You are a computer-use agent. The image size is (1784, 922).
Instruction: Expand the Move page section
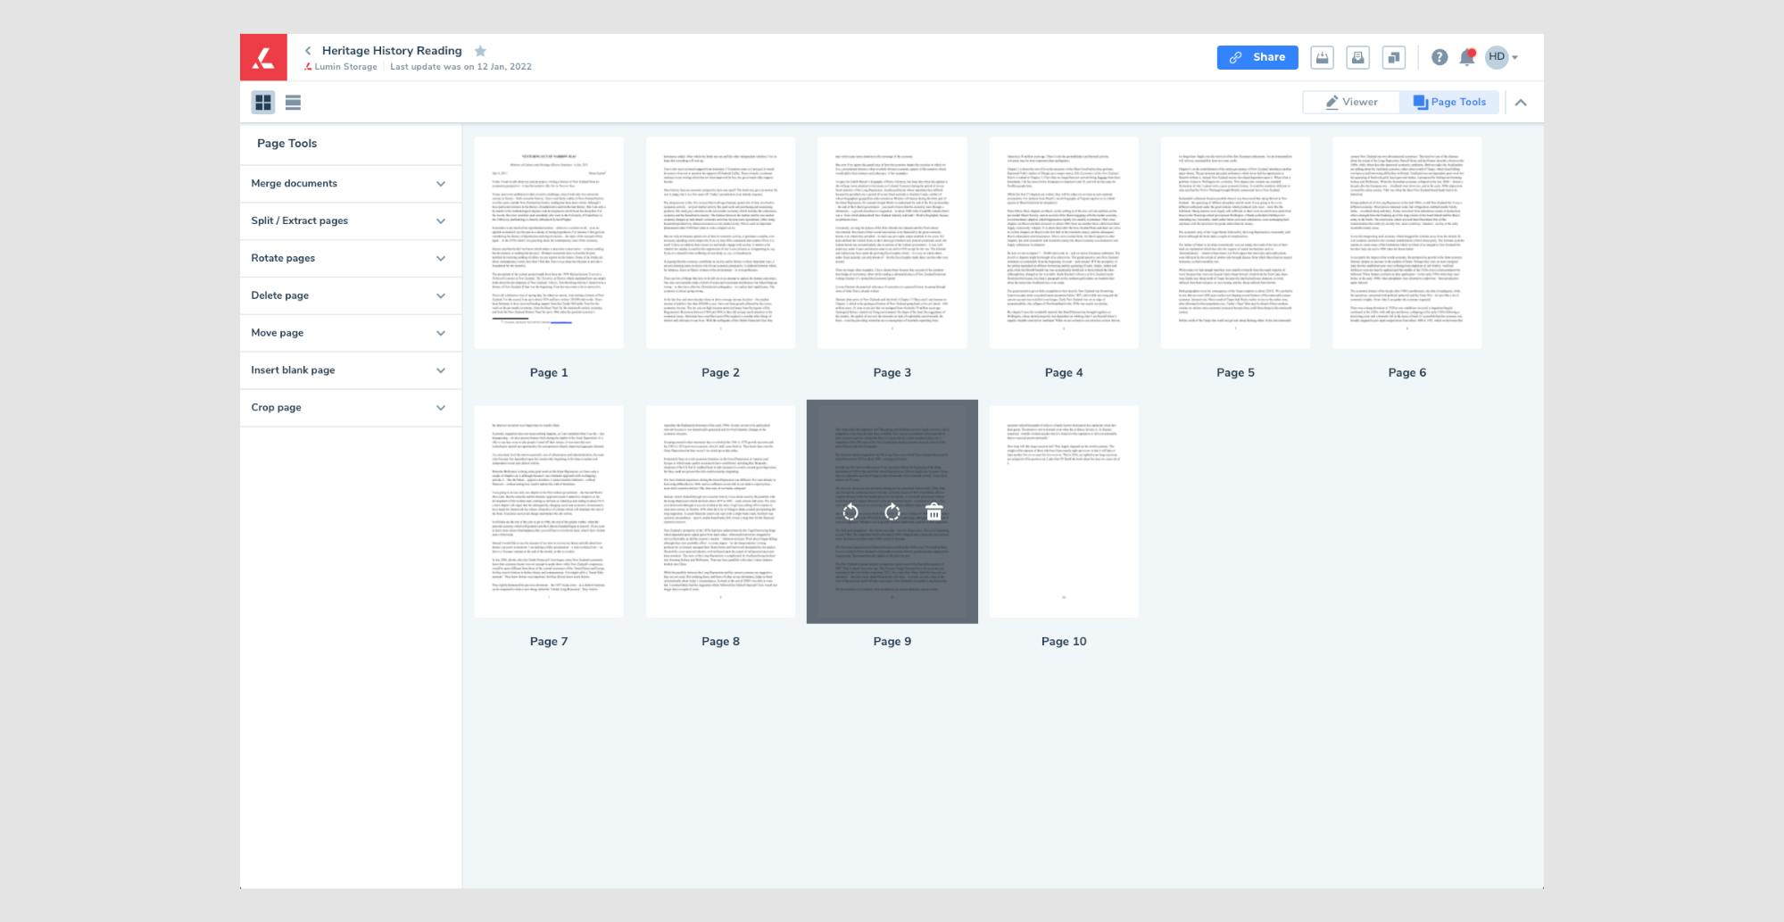(351, 333)
